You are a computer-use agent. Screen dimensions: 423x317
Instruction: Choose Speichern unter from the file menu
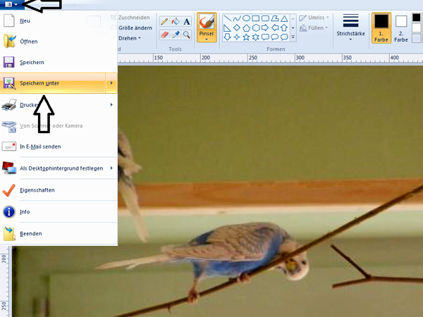pyautogui.click(x=53, y=83)
